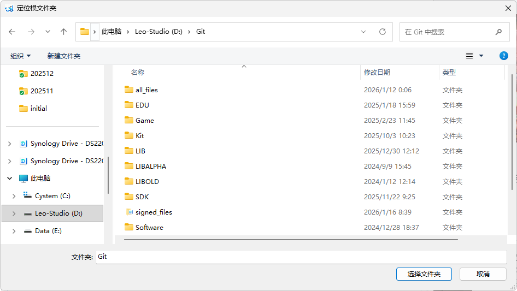Click the 选择文件夹 button
The width and height of the screenshot is (517, 291).
424,274
